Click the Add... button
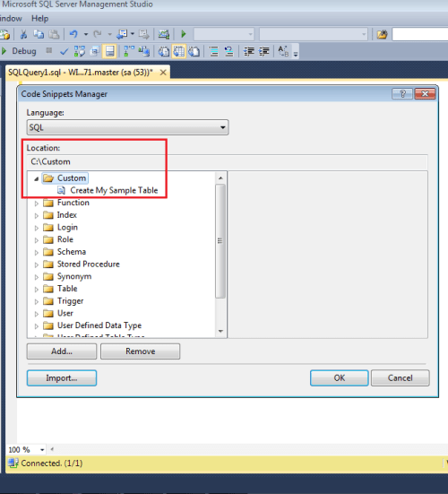This screenshot has width=448, height=494. pos(62,351)
